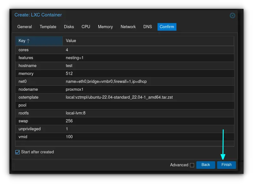Select the Confirm tab
Image resolution: width=253 pixels, height=184 pixels.
click(x=167, y=27)
